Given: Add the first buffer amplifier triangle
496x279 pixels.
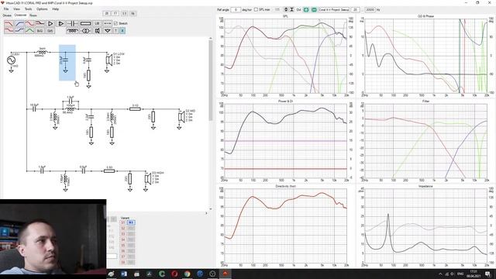Looking at the screenshot, I should 50,24.
